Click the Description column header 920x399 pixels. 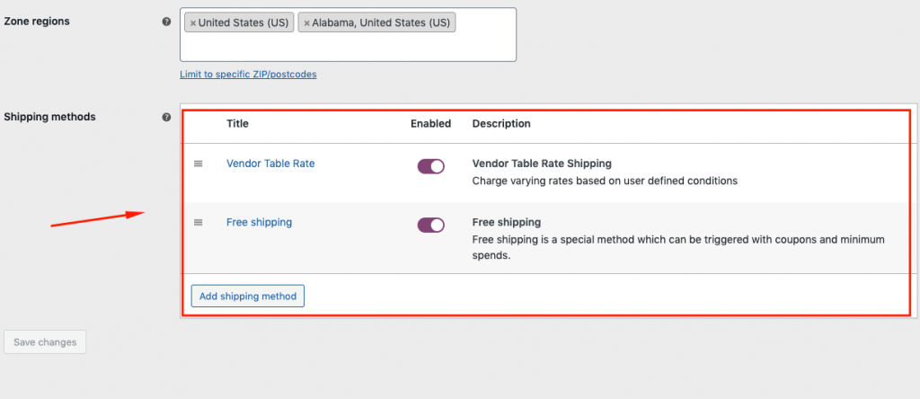501,124
